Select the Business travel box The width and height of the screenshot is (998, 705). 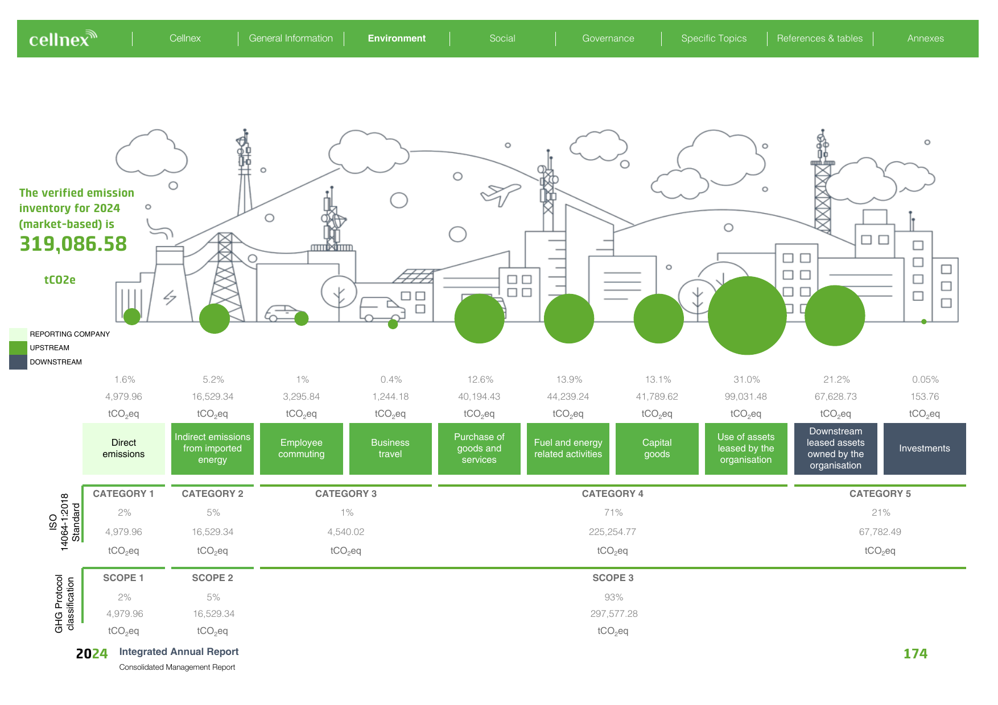coord(390,449)
